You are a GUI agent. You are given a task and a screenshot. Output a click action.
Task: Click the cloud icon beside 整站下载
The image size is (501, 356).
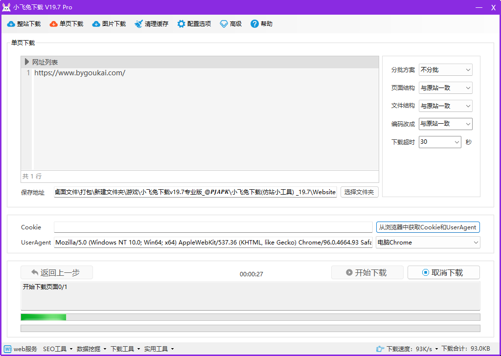11,24
